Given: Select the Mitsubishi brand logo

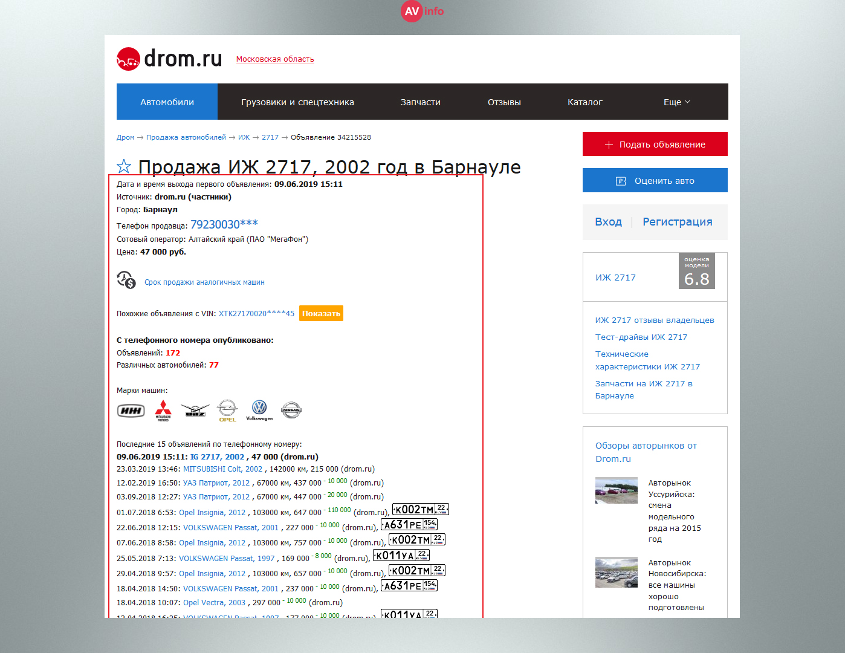Looking at the screenshot, I should point(163,411).
